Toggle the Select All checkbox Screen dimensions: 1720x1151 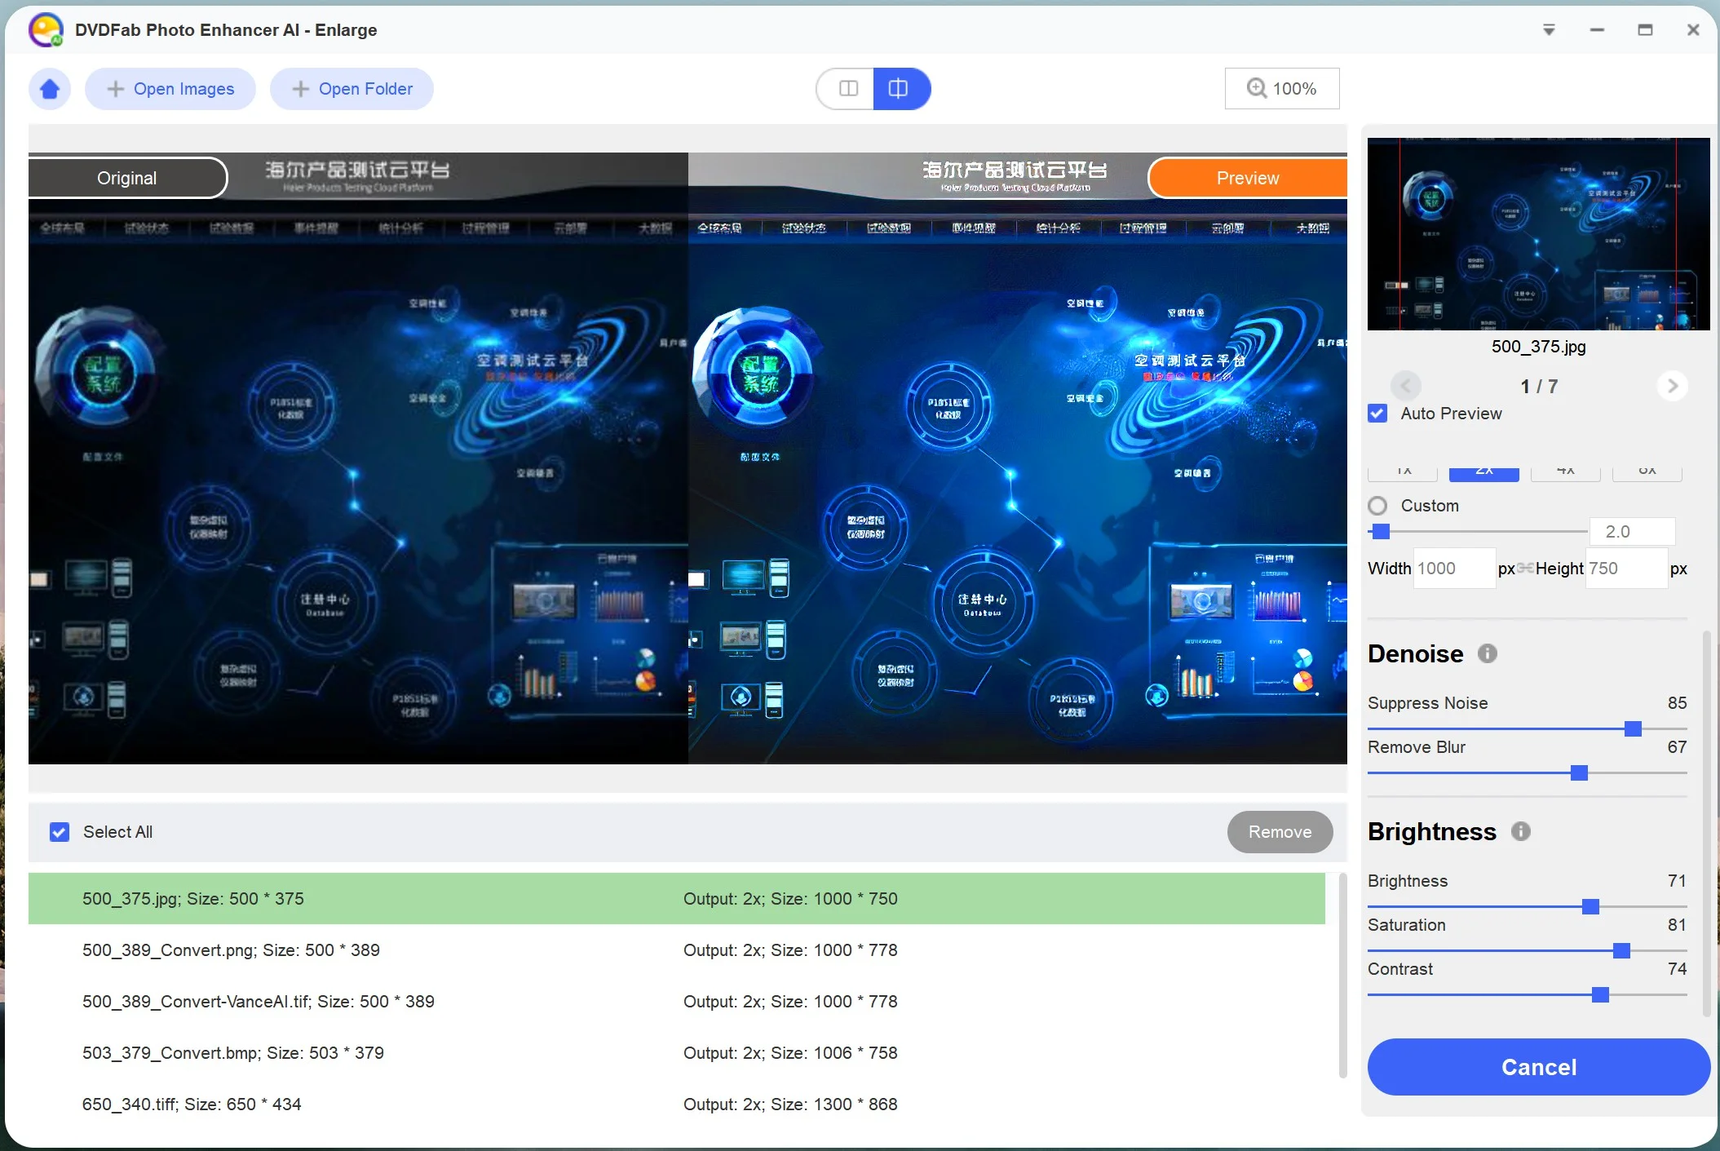(x=60, y=832)
